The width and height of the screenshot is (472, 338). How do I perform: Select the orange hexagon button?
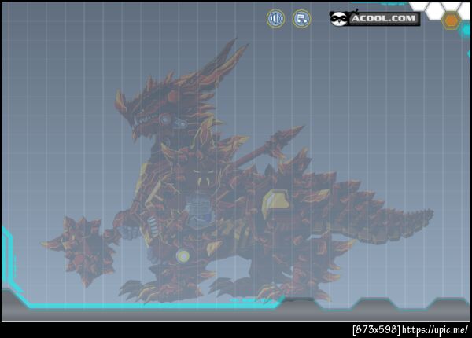451,20
